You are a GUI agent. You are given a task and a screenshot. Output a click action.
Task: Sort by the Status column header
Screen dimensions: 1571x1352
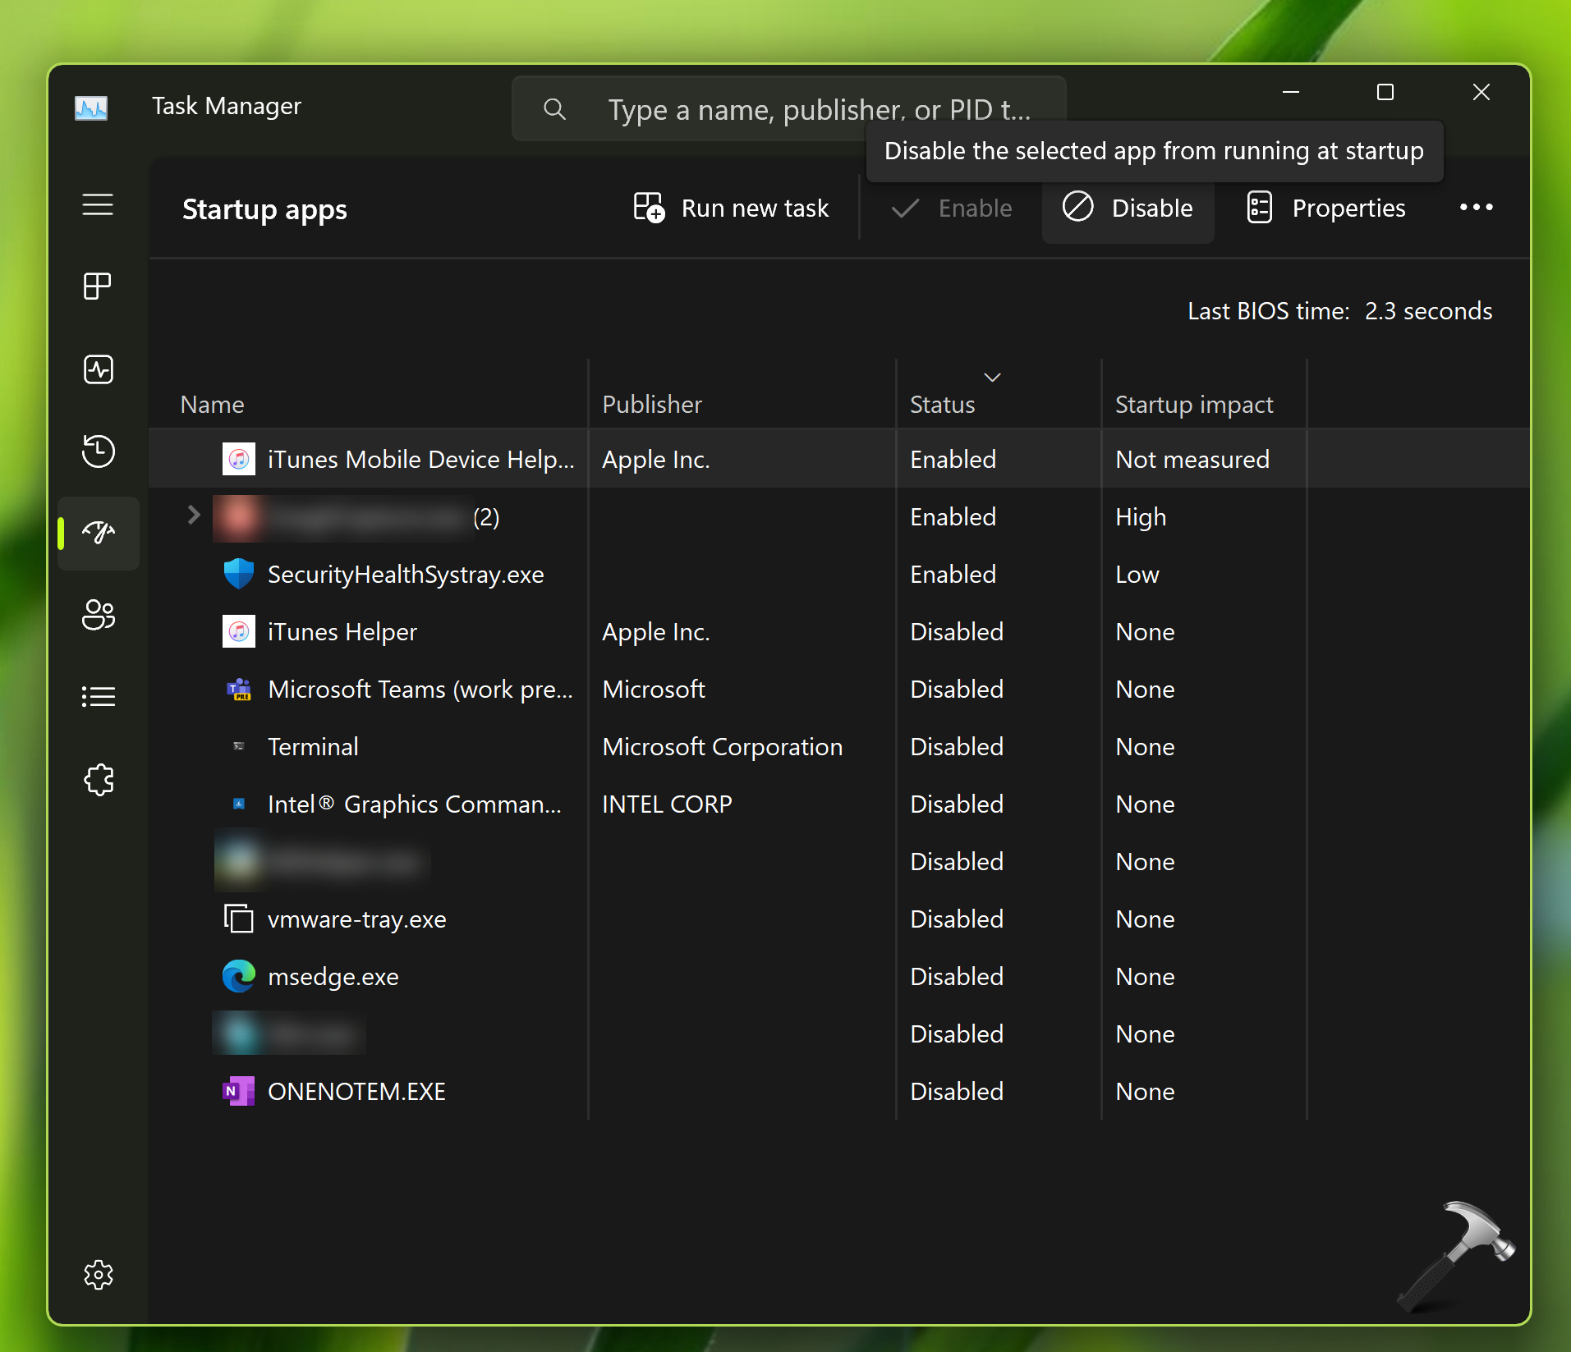coord(942,404)
